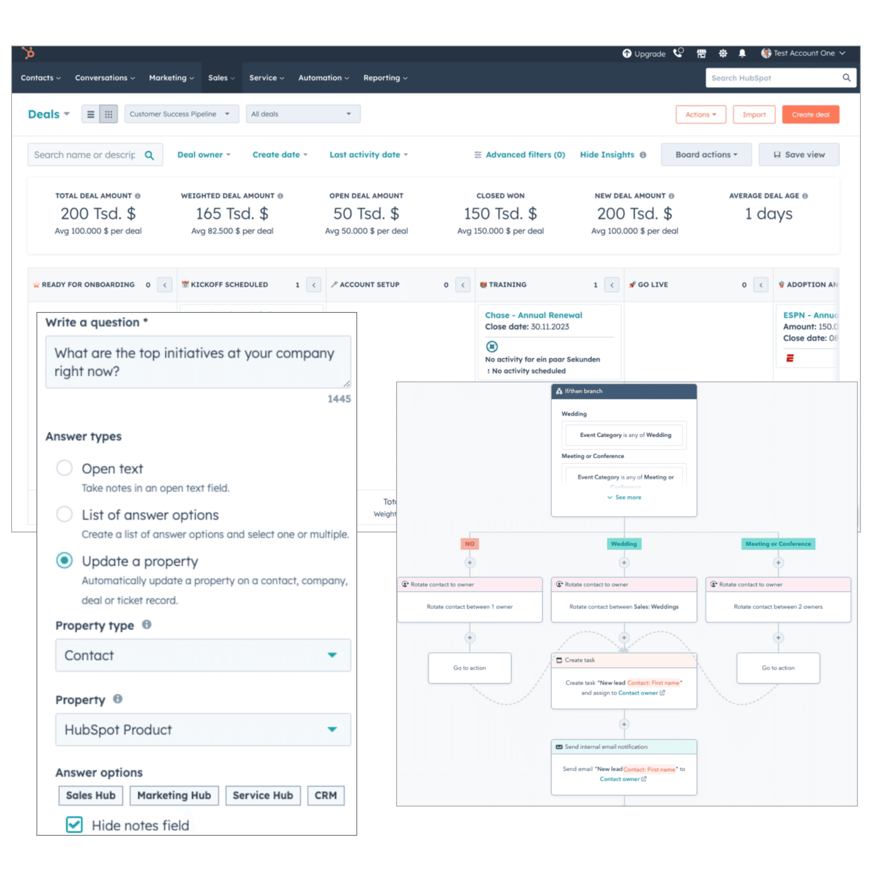Viewport: 872px width, 872px height.
Task: Open the Chase - Annual Renewal deal
Action: click(533, 315)
